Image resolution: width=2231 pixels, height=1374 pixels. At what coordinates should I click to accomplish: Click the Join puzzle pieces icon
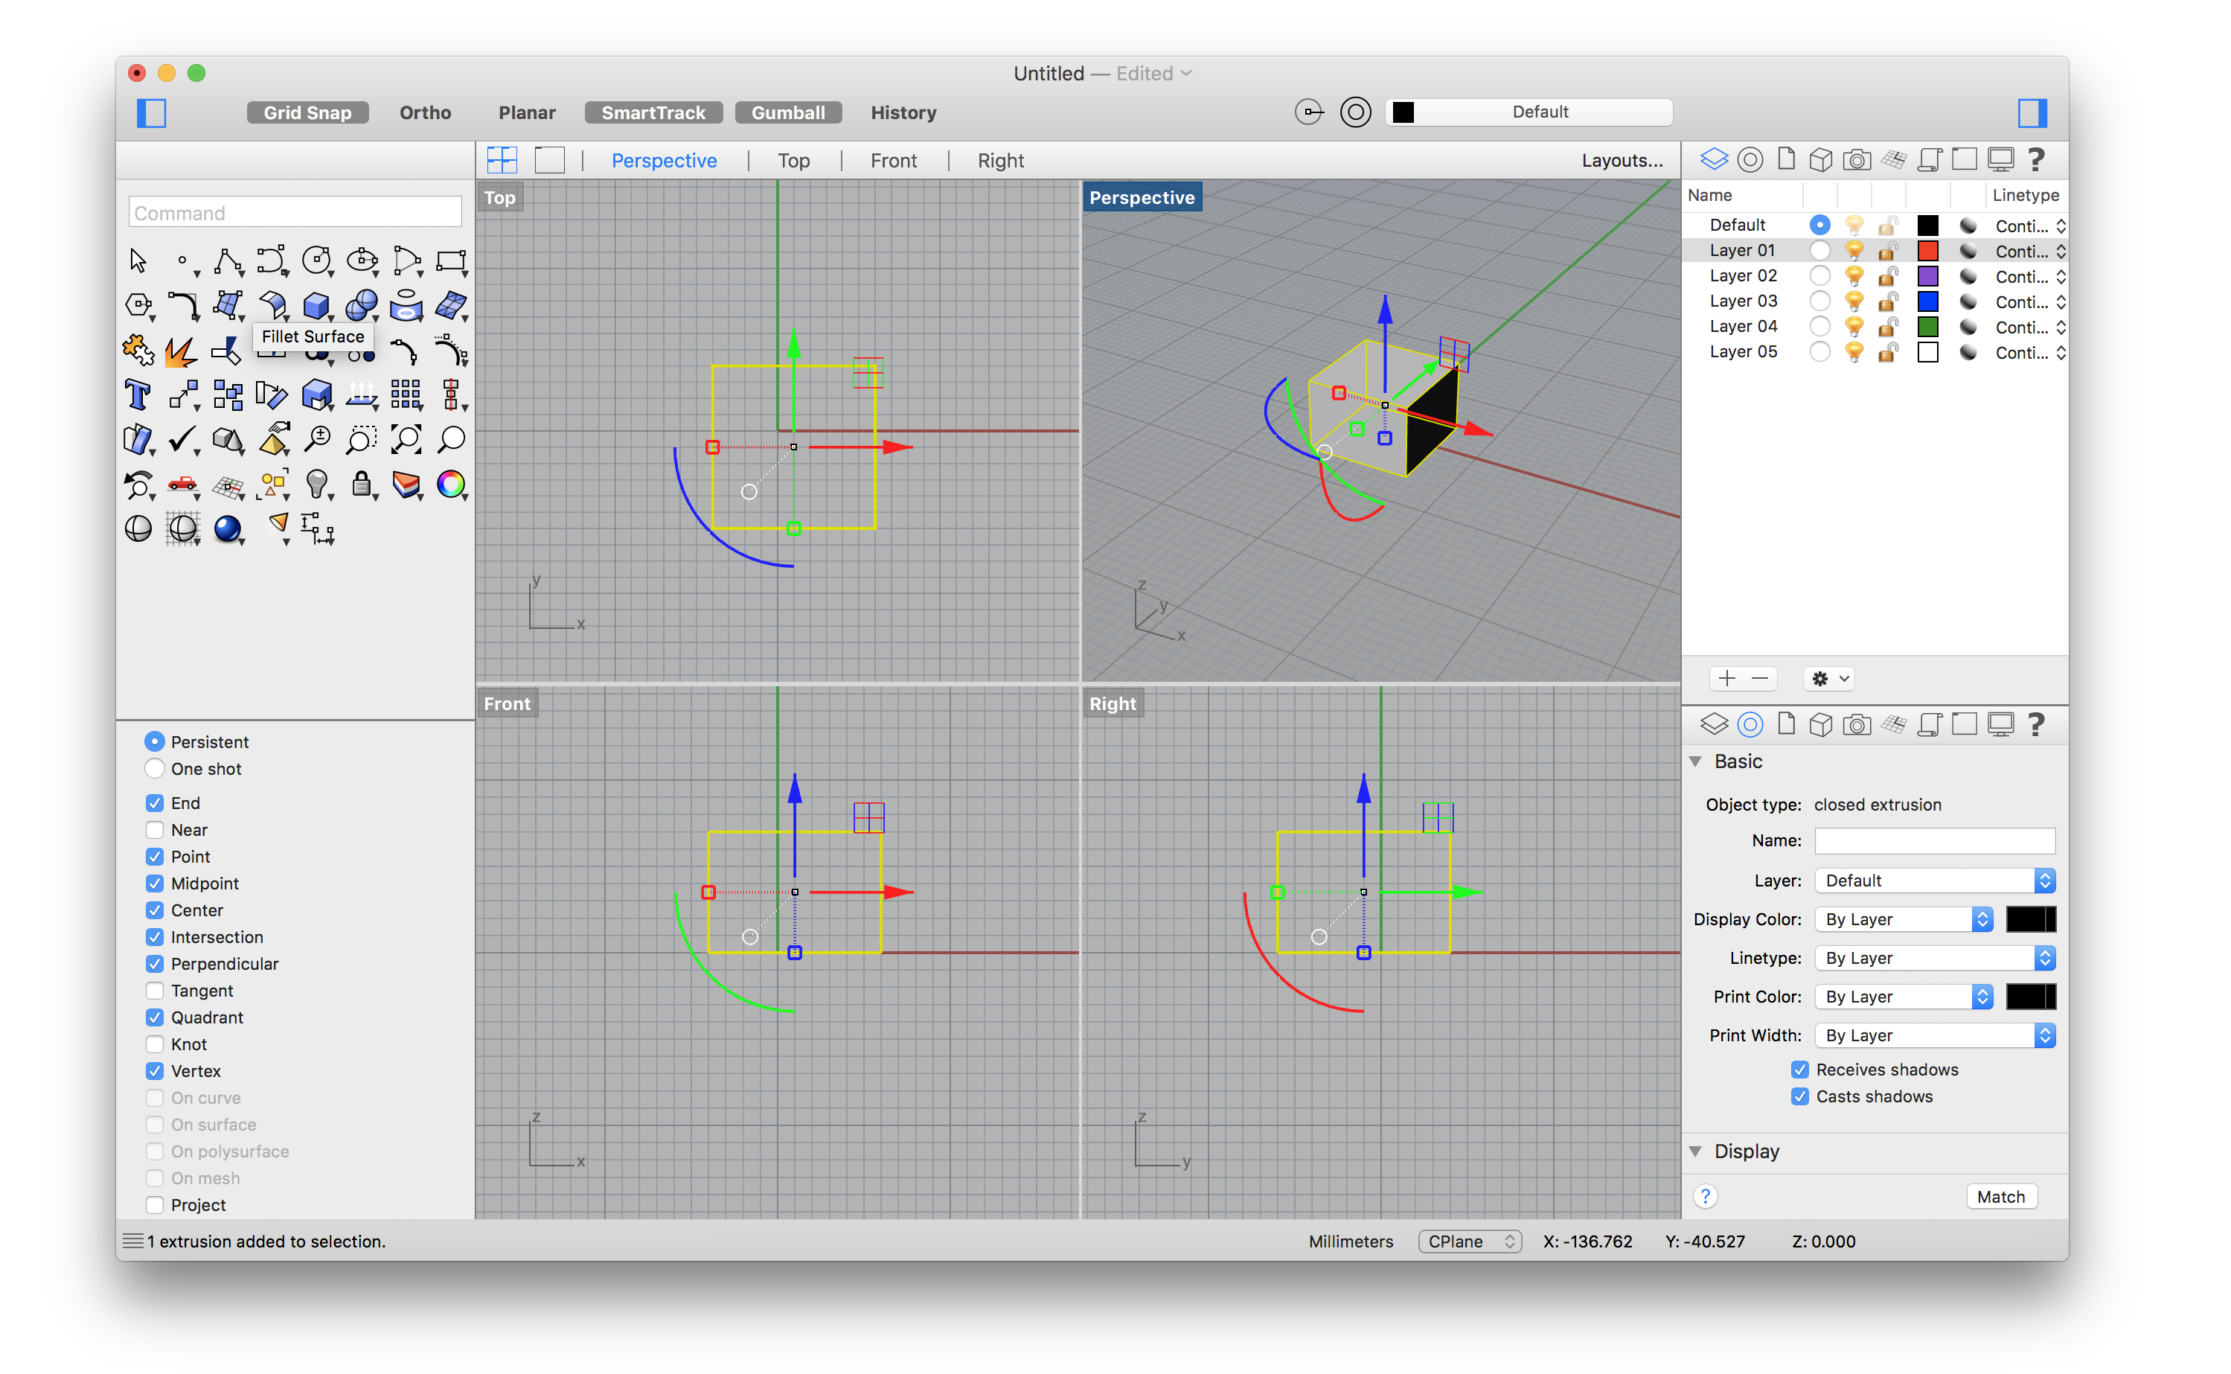[138, 350]
